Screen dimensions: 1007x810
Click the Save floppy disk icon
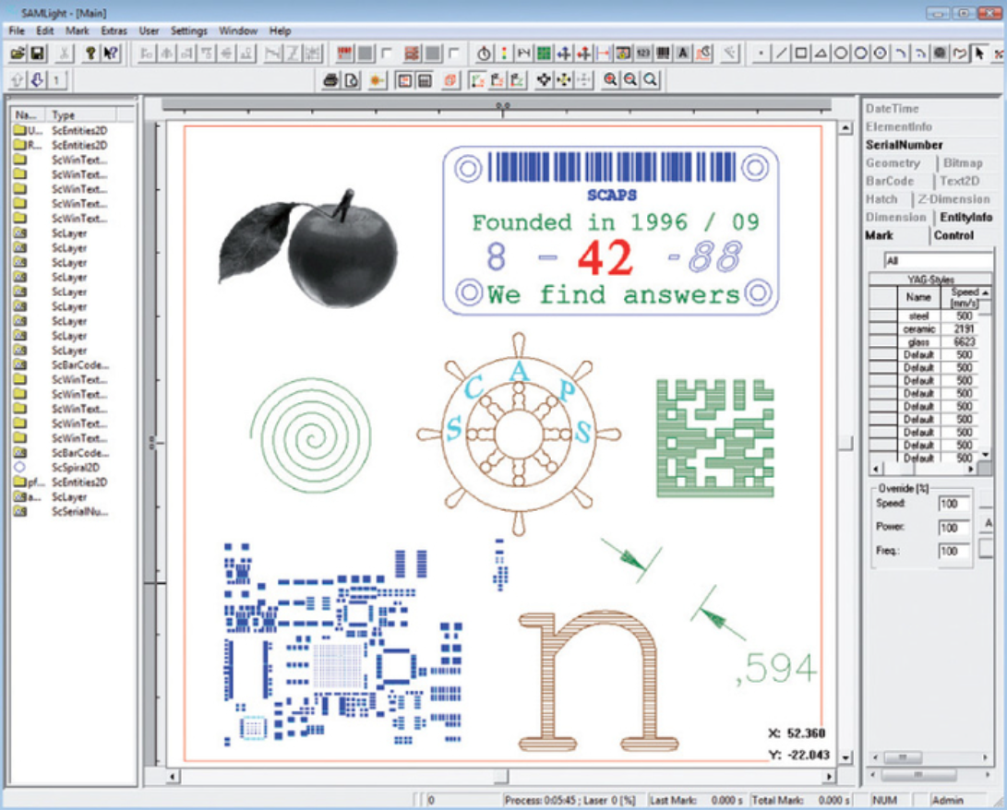(37, 54)
